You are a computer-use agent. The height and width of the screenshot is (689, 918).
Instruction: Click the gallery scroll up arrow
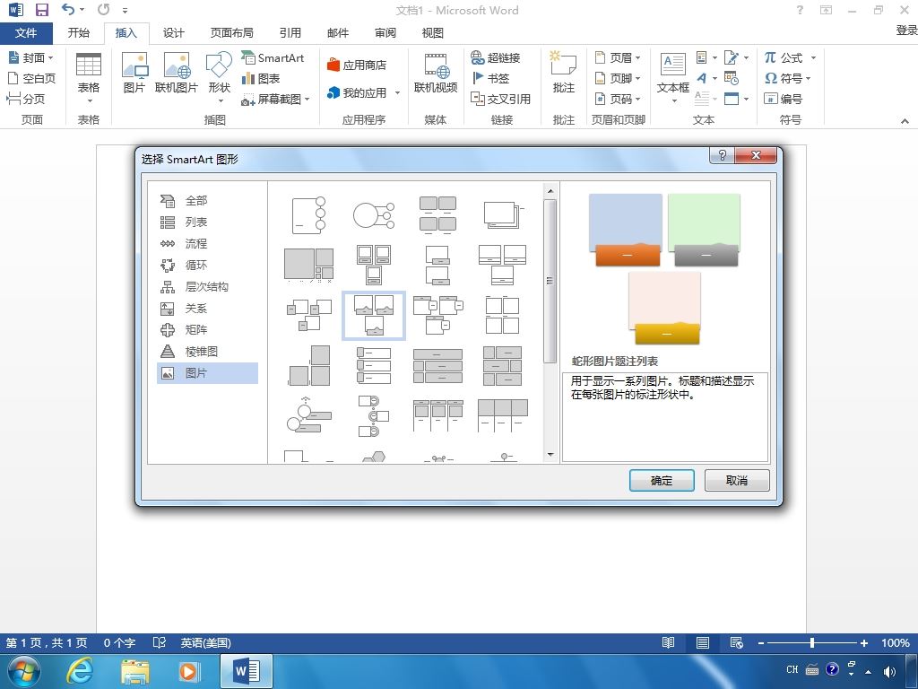coord(550,191)
